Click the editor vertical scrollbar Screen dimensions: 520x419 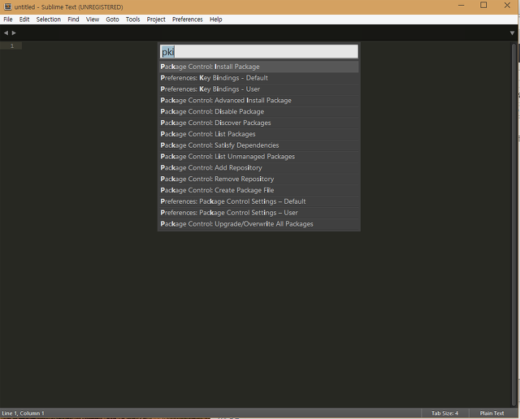tap(513, 224)
